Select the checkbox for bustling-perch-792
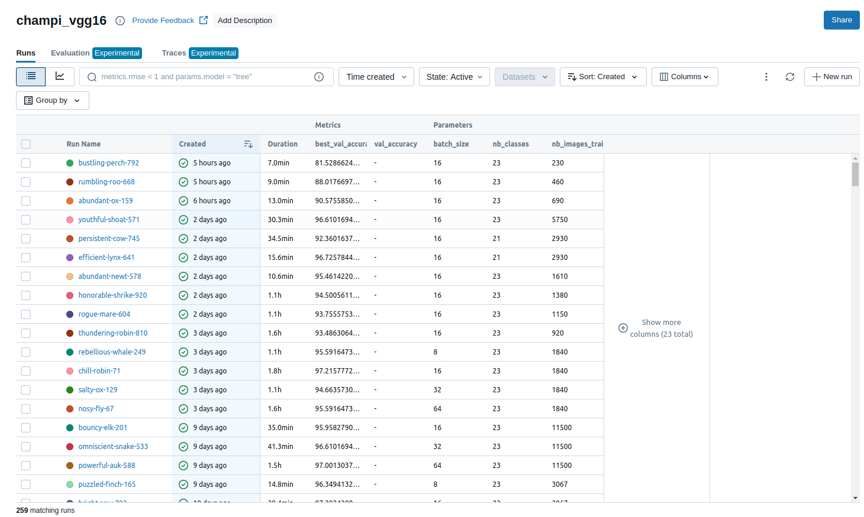Screen dimensions: 864x517 (25, 163)
